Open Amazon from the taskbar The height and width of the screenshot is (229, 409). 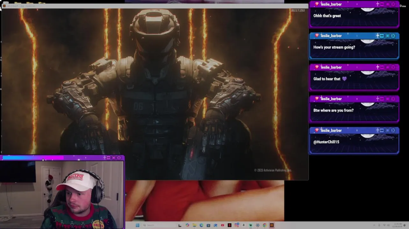pos(244,225)
